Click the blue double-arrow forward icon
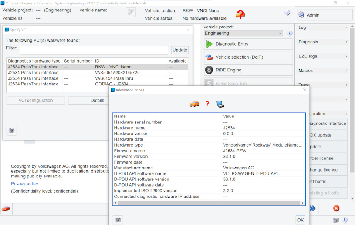 (x=312, y=208)
